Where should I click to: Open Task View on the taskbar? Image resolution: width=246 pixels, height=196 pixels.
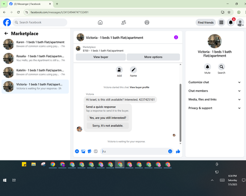pyautogui.click(x=14, y=180)
